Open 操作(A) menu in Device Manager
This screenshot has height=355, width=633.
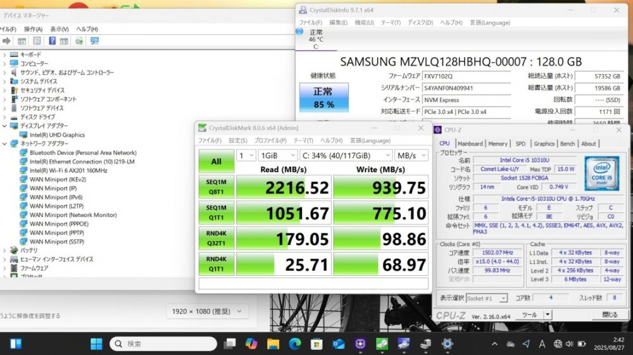pos(33,29)
